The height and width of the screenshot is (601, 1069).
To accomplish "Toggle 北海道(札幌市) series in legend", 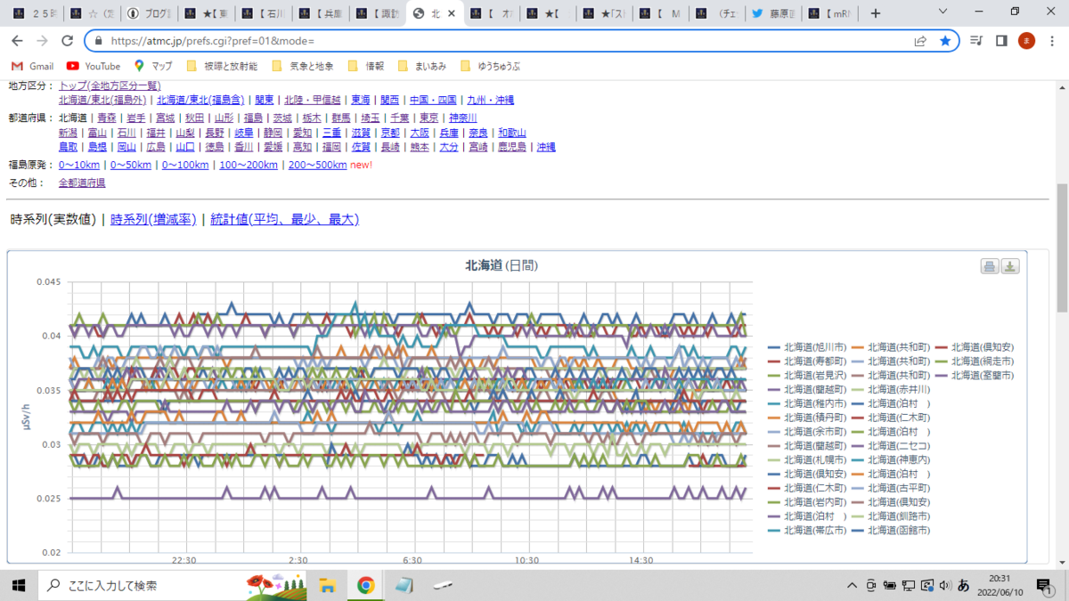I will pyautogui.click(x=807, y=459).
